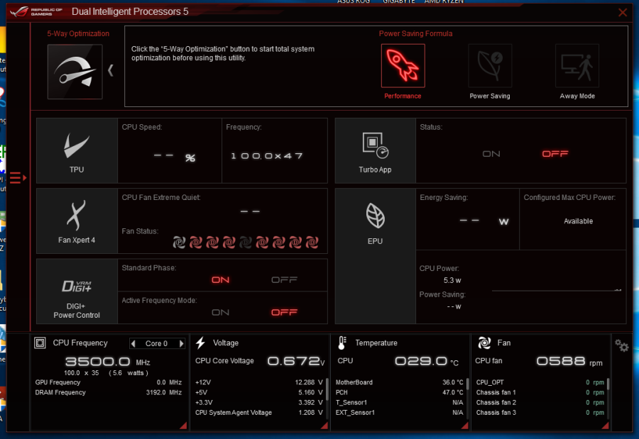Screen dimensions: 639x439
Task: Activate the Away Mode icon
Action: tap(577, 66)
